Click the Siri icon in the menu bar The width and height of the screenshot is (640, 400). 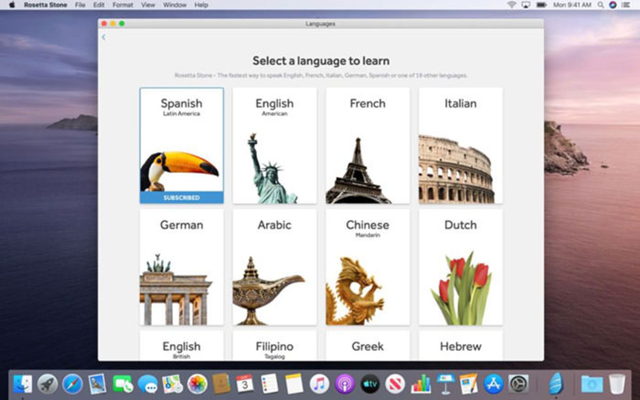613,5
